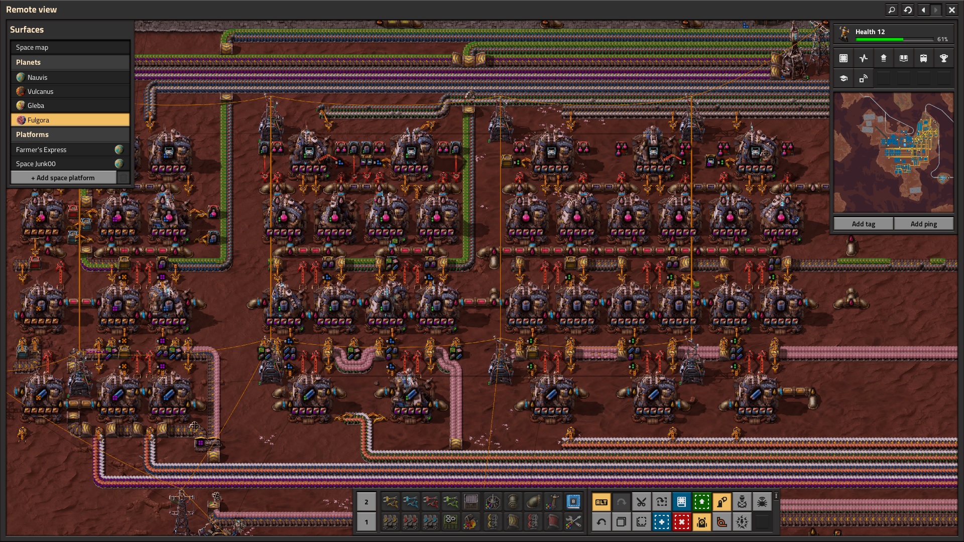Screen dimensions: 964x542
Task: Open the shortcut bar three-dot menu
Action: coord(776,496)
